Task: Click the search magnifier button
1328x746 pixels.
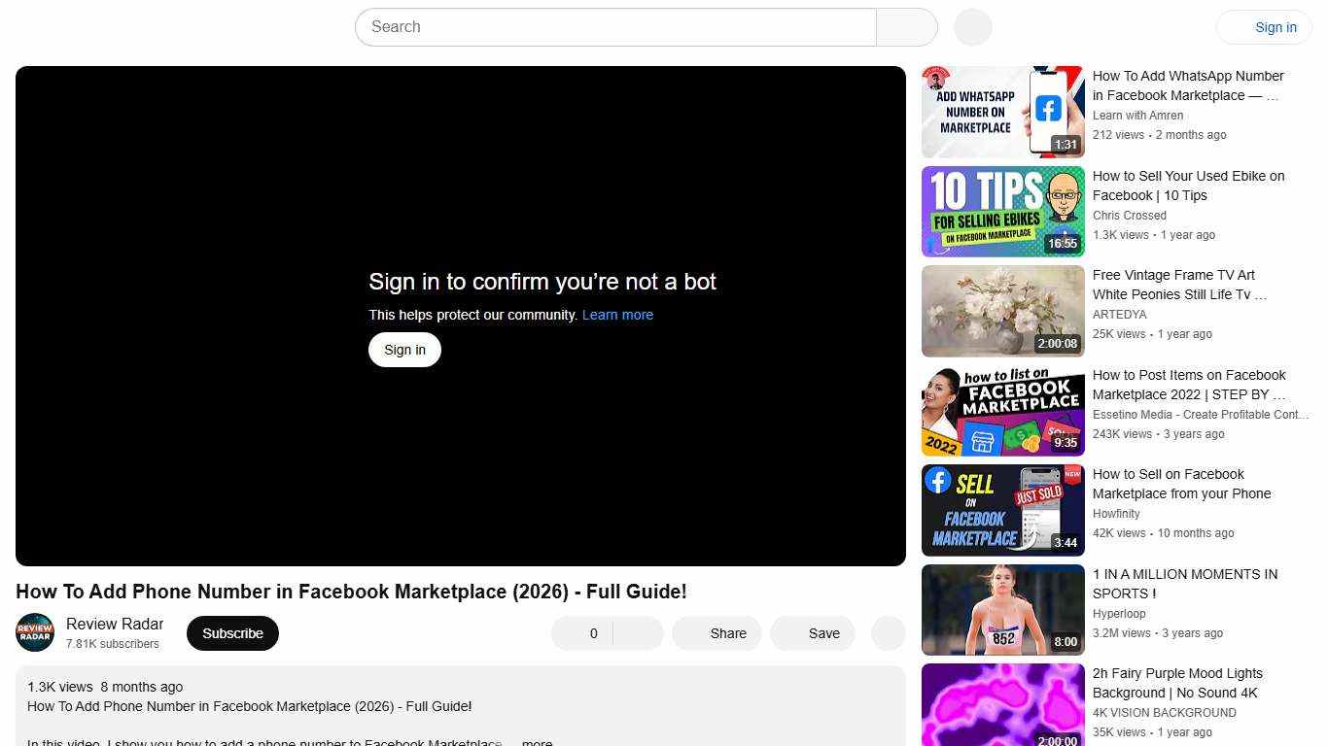Action: tap(905, 26)
